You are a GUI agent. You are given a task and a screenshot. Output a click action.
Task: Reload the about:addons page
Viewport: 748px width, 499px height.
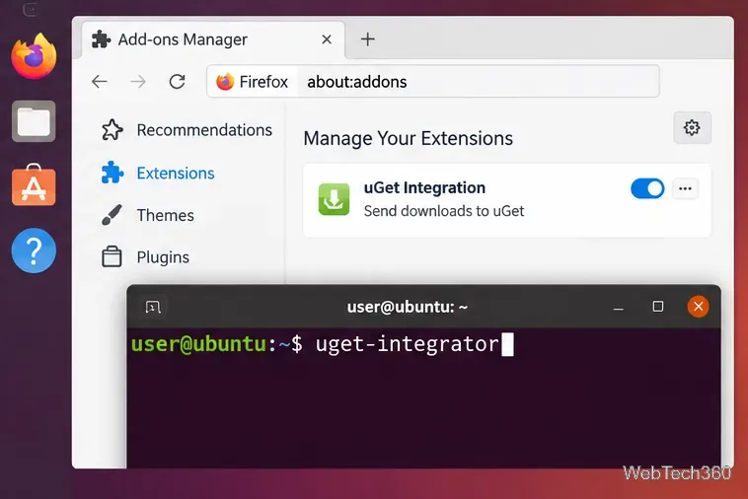click(177, 82)
